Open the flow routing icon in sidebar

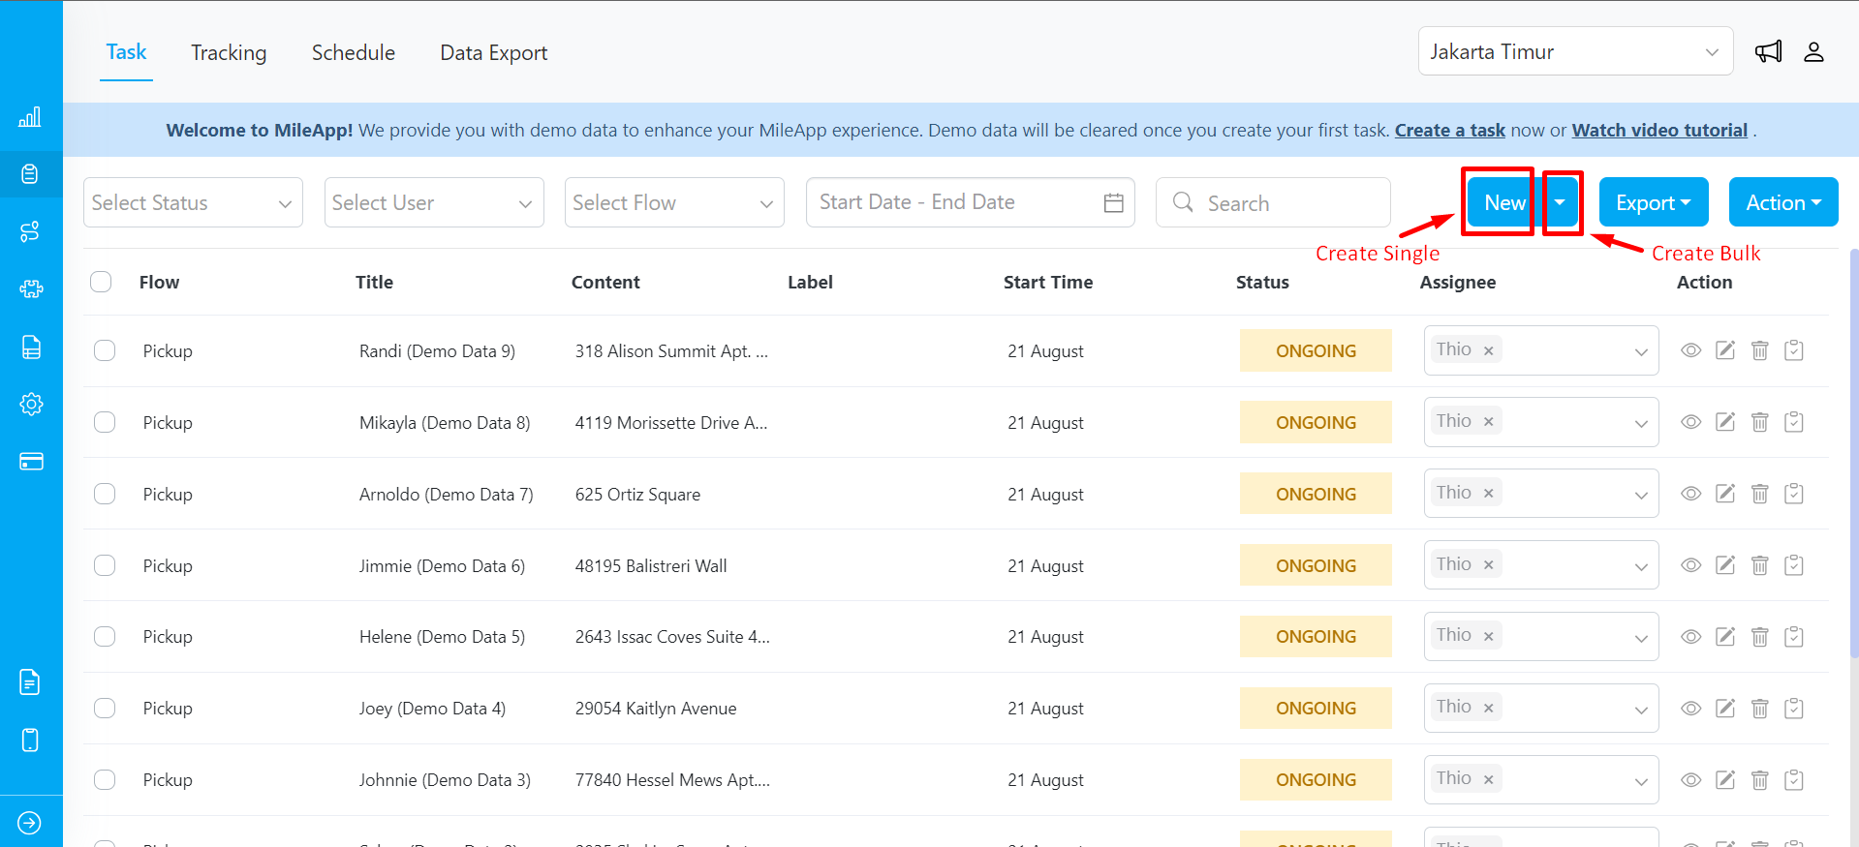[30, 231]
